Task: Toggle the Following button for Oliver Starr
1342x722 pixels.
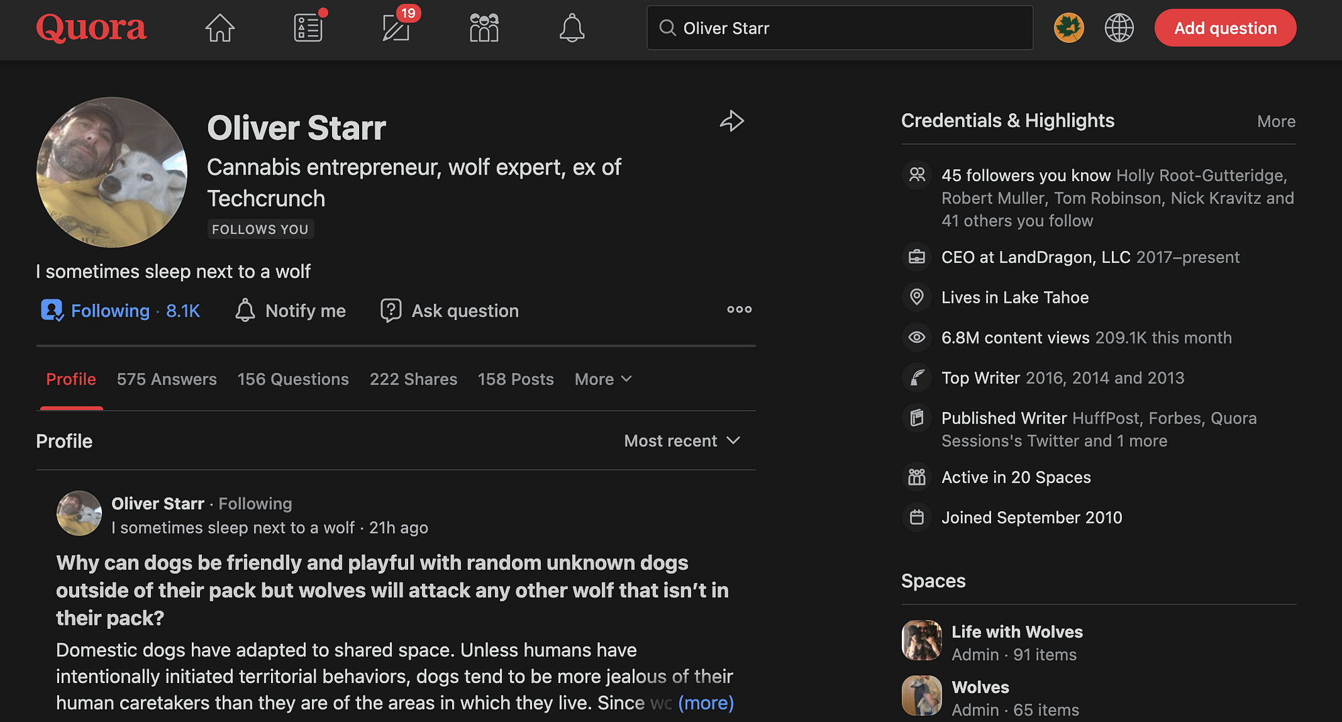Action: [x=120, y=311]
